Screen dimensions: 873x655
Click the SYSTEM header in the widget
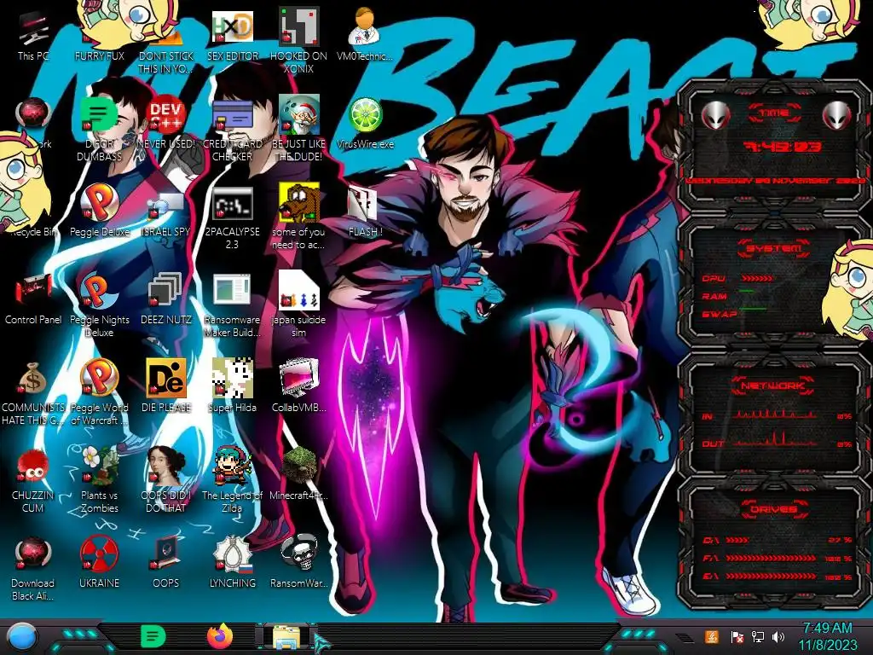pyautogui.click(x=774, y=248)
